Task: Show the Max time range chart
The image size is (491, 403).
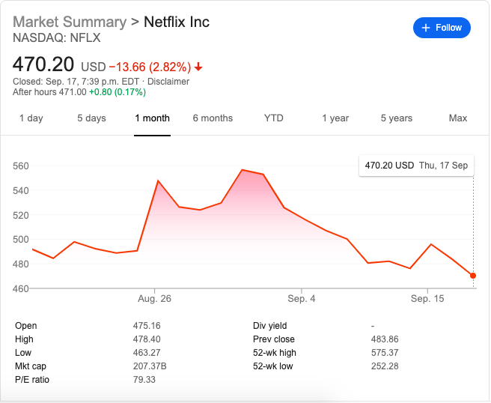Action: pos(457,118)
